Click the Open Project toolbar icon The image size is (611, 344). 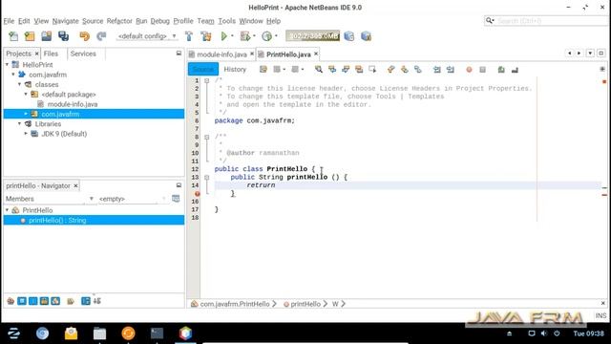(x=47, y=36)
